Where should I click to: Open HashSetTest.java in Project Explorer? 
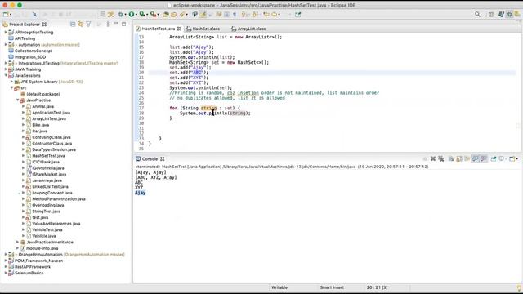coord(48,156)
